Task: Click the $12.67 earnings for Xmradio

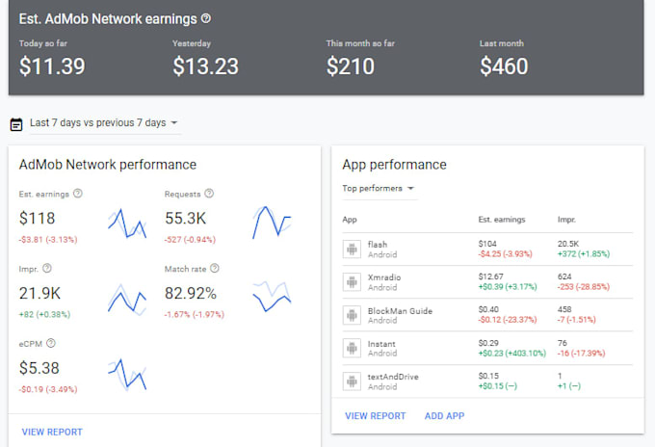Action: pyautogui.click(x=491, y=276)
